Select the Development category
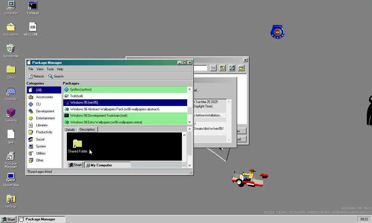Viewport: 372px width, 223px height. (44, 111)
